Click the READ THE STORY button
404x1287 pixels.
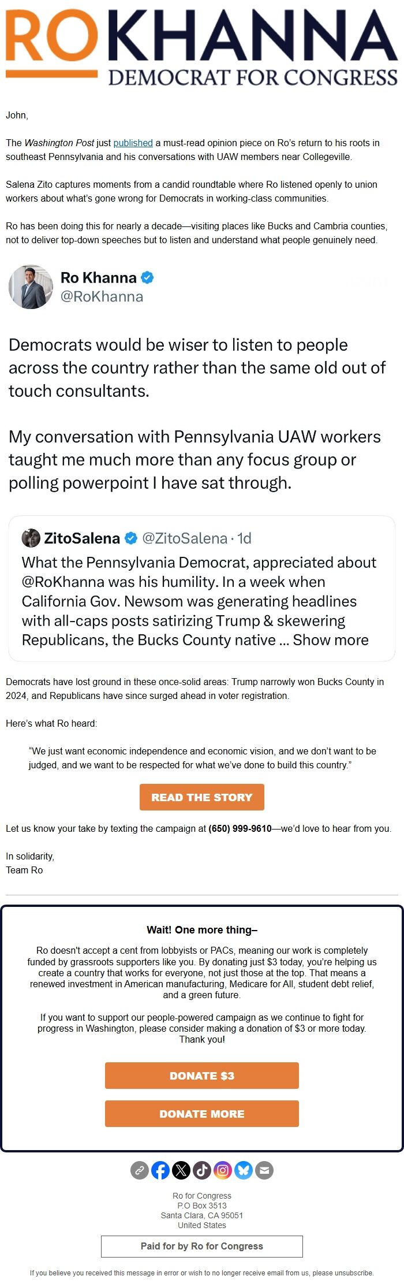pyautogui.click(x=202, y=797)
